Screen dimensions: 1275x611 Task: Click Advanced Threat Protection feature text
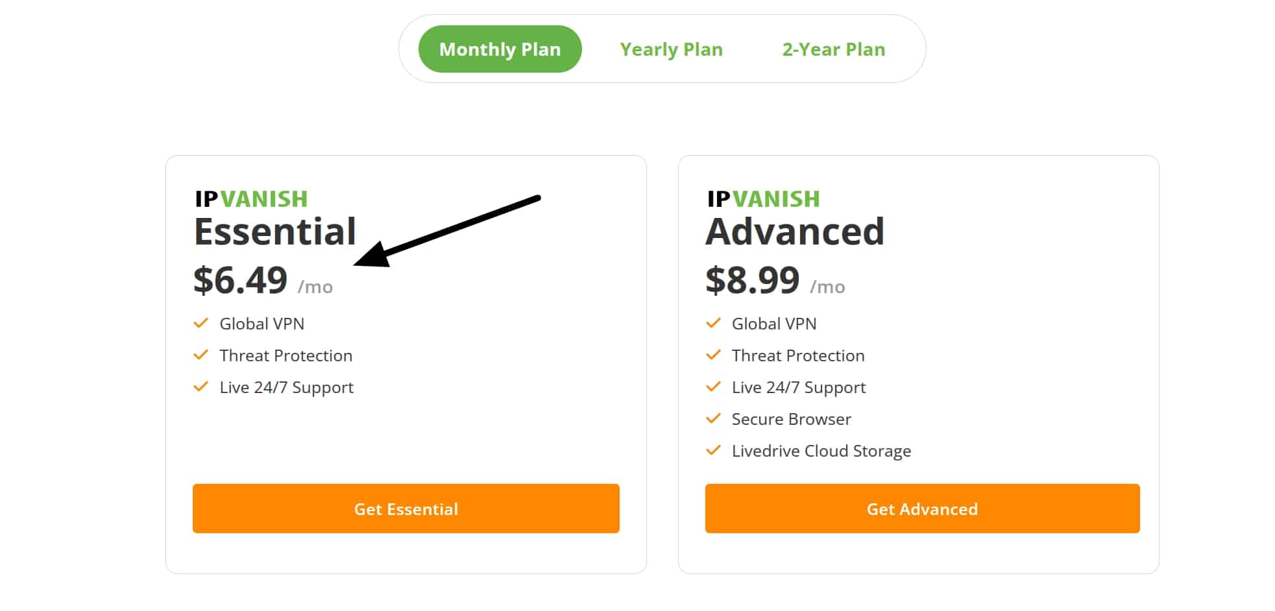pyautogui.click(x=798, y=355)
